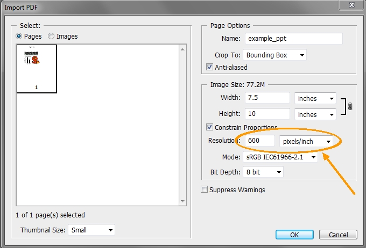Open the Width units dropdown
366x248 pixels.
click(x=315, y=98)
